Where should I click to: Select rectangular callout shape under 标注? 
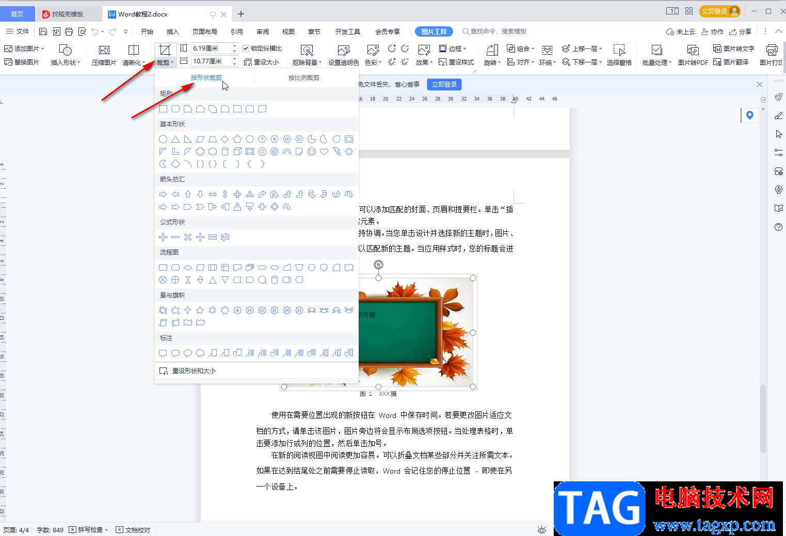(163, 353)
